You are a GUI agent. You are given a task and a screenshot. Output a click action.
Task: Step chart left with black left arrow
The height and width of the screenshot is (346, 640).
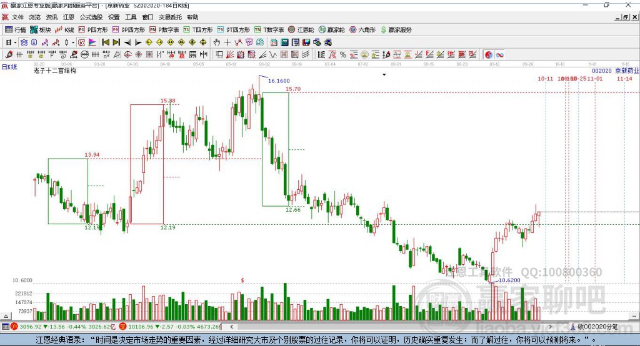pyautogui.click(x=127, y=42)
